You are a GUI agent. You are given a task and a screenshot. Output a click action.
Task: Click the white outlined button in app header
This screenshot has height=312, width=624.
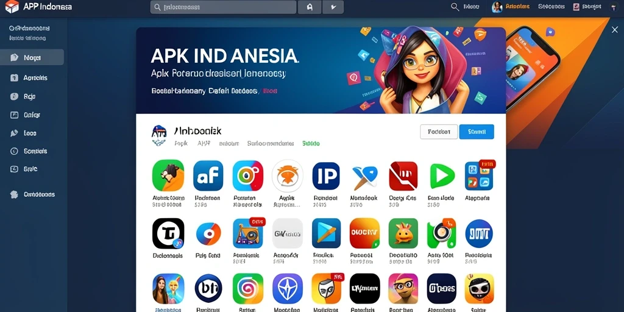439,132
